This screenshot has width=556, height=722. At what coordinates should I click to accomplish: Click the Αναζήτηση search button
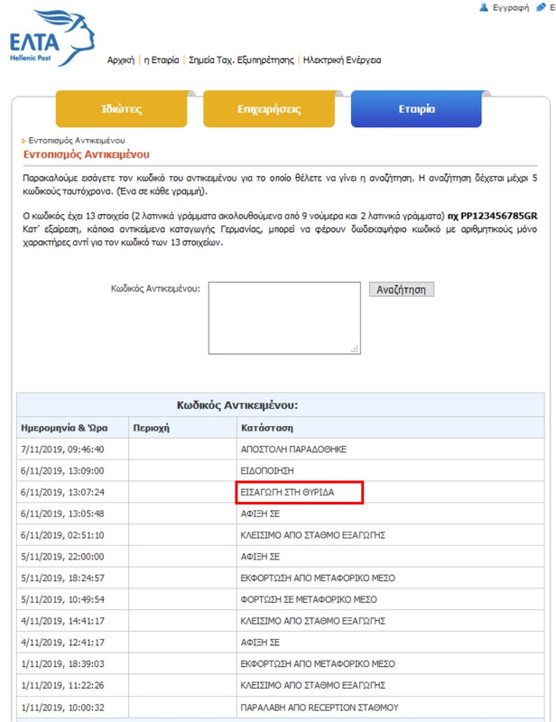pyautogui.click(x=402, y=289)
